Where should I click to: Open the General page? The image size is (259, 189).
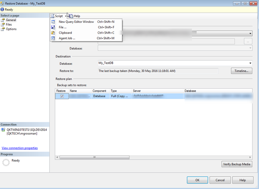coord(11,20)
